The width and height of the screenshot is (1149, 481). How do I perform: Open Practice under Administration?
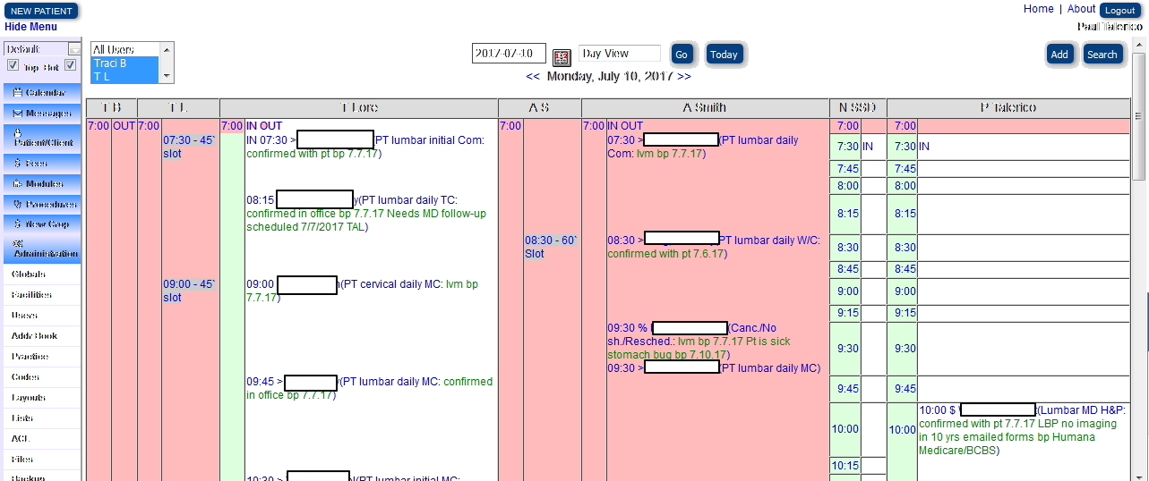coord(30,357)
